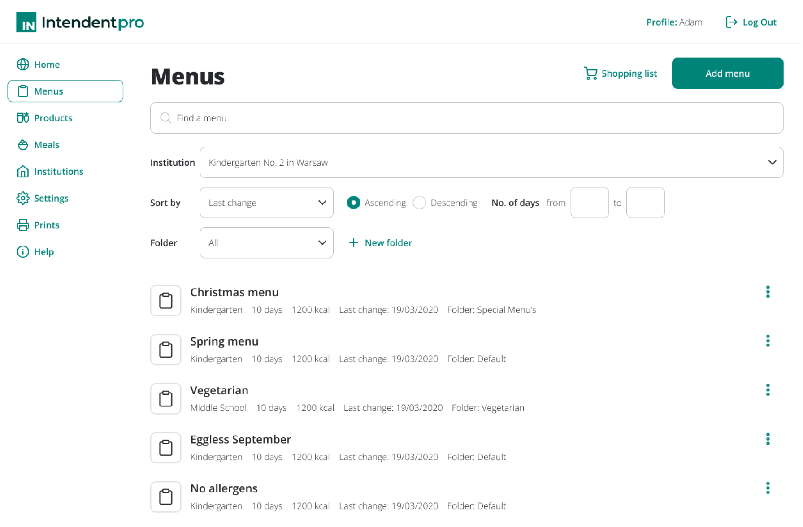Open Meals from sidebar

pos(47,145)
